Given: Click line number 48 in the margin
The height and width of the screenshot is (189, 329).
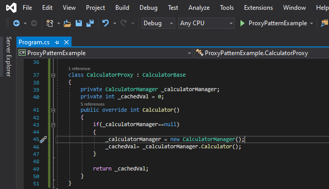Looking at the screenshot, I should point(36,162).
